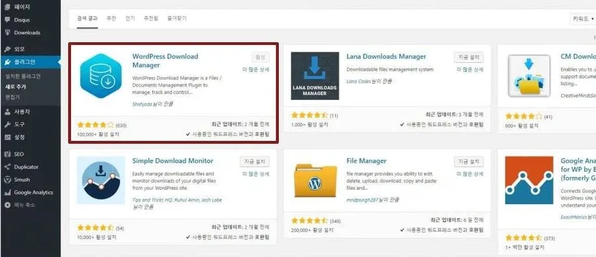Click the 외모 paintbrush icon
596x257 pixels.
pyautogui.click(x=7, y=49)
